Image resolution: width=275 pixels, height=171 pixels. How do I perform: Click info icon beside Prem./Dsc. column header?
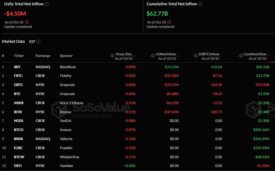(x=112, y=56)
